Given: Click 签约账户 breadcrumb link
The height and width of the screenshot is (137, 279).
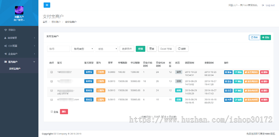Looking at the screenshot, I should click(56, 22).
